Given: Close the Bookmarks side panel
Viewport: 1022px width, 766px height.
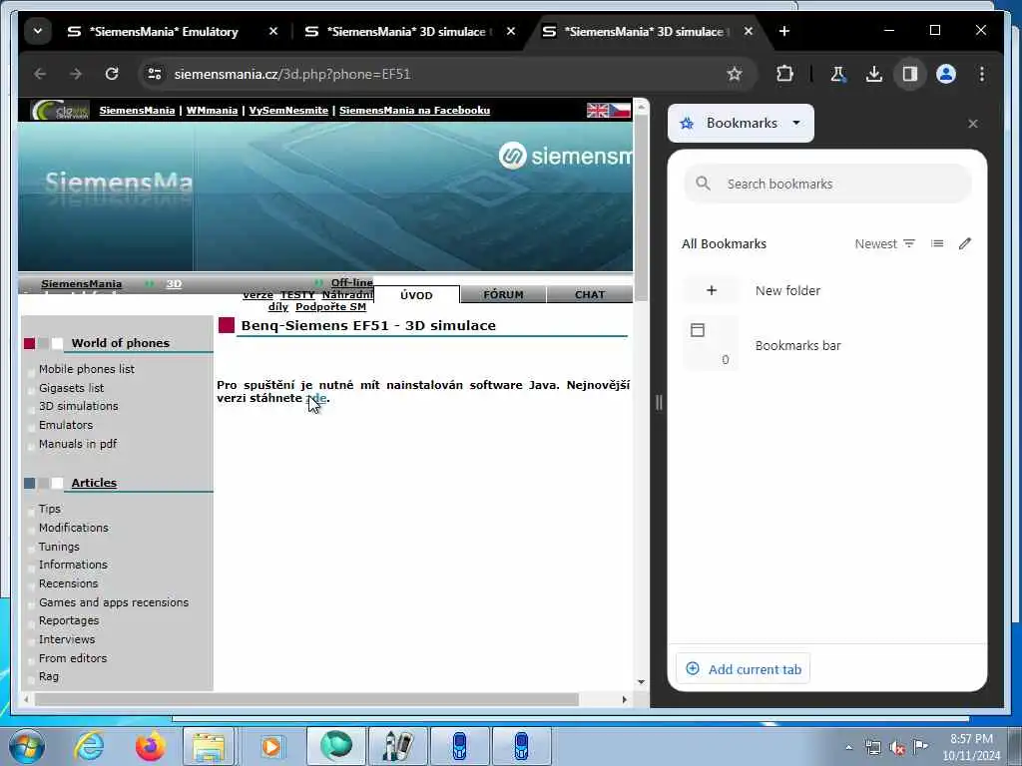Looking at the screenshot, I should 972,124.
